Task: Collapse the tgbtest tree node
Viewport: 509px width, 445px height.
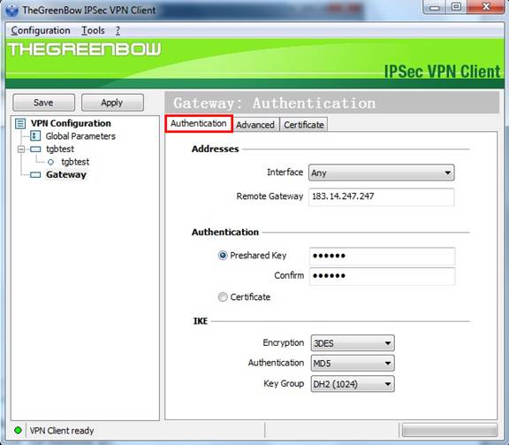Action: click(21, 150)
